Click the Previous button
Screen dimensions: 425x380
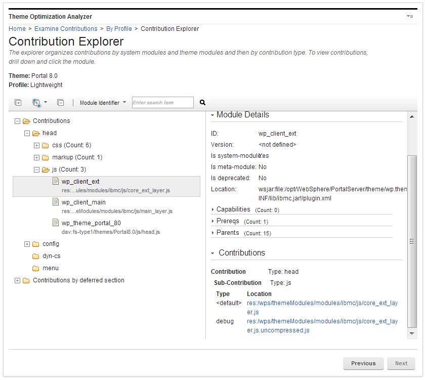point(363,363)
